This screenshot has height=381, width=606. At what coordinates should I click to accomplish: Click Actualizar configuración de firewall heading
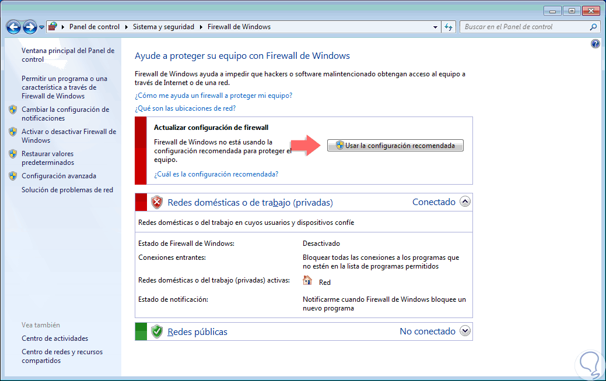211,128
